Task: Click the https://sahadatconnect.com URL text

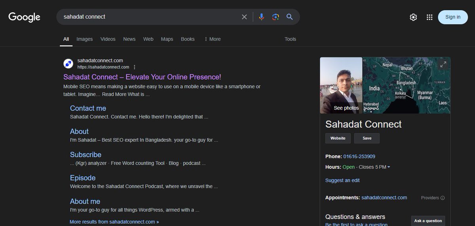Action: pos(103,67)
